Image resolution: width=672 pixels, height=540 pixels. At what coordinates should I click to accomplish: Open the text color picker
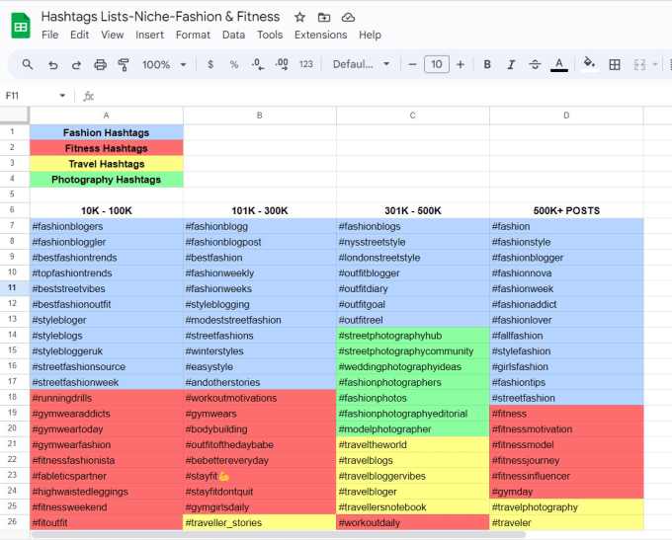click(559, 65)
